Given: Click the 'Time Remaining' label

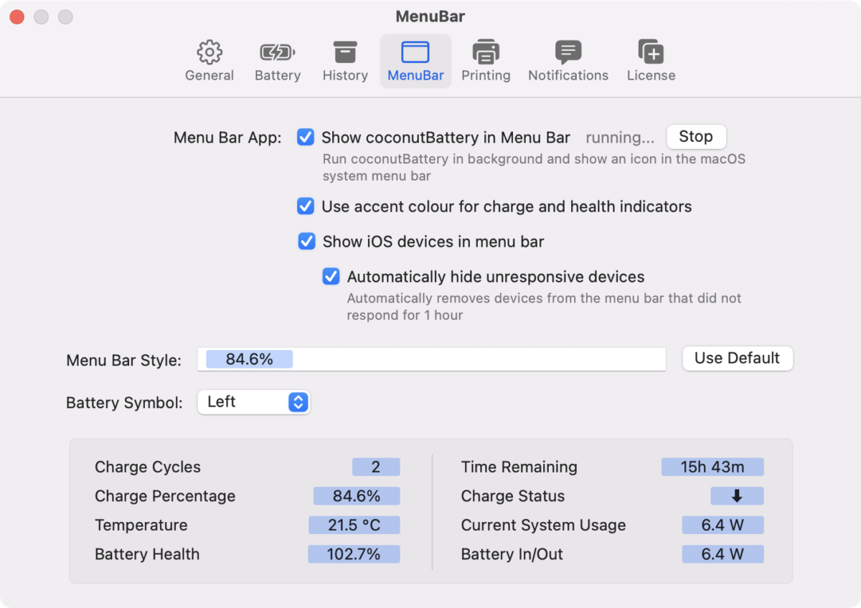Looking at the screenshot, I should click(519, 467).
